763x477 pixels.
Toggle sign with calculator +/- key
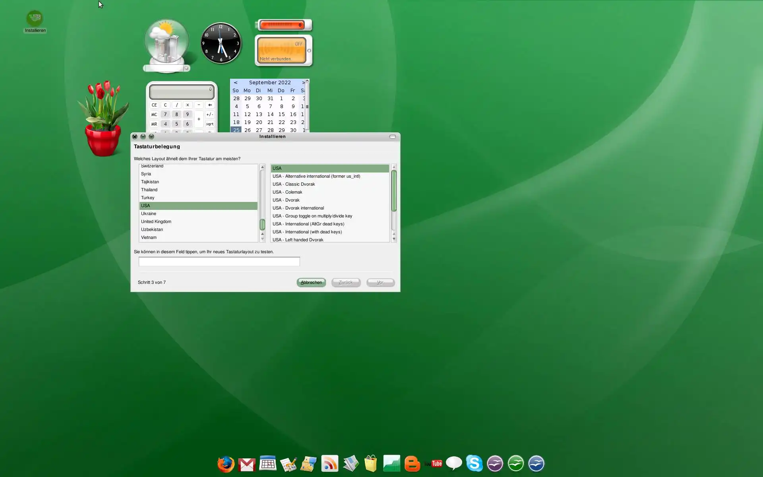tap(209, 114)
